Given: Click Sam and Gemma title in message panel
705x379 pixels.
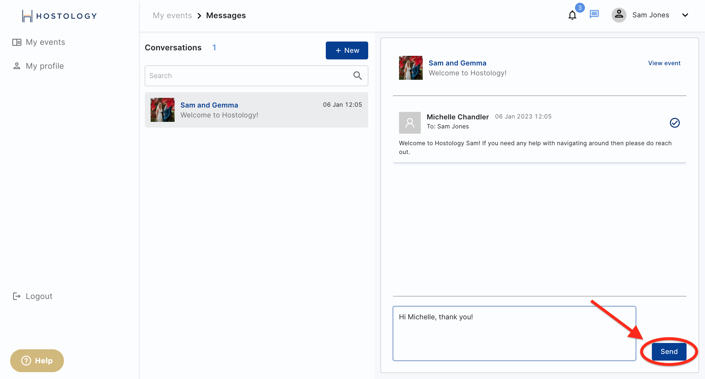Looking at the screenshot, I should click(x=457, y=63).
